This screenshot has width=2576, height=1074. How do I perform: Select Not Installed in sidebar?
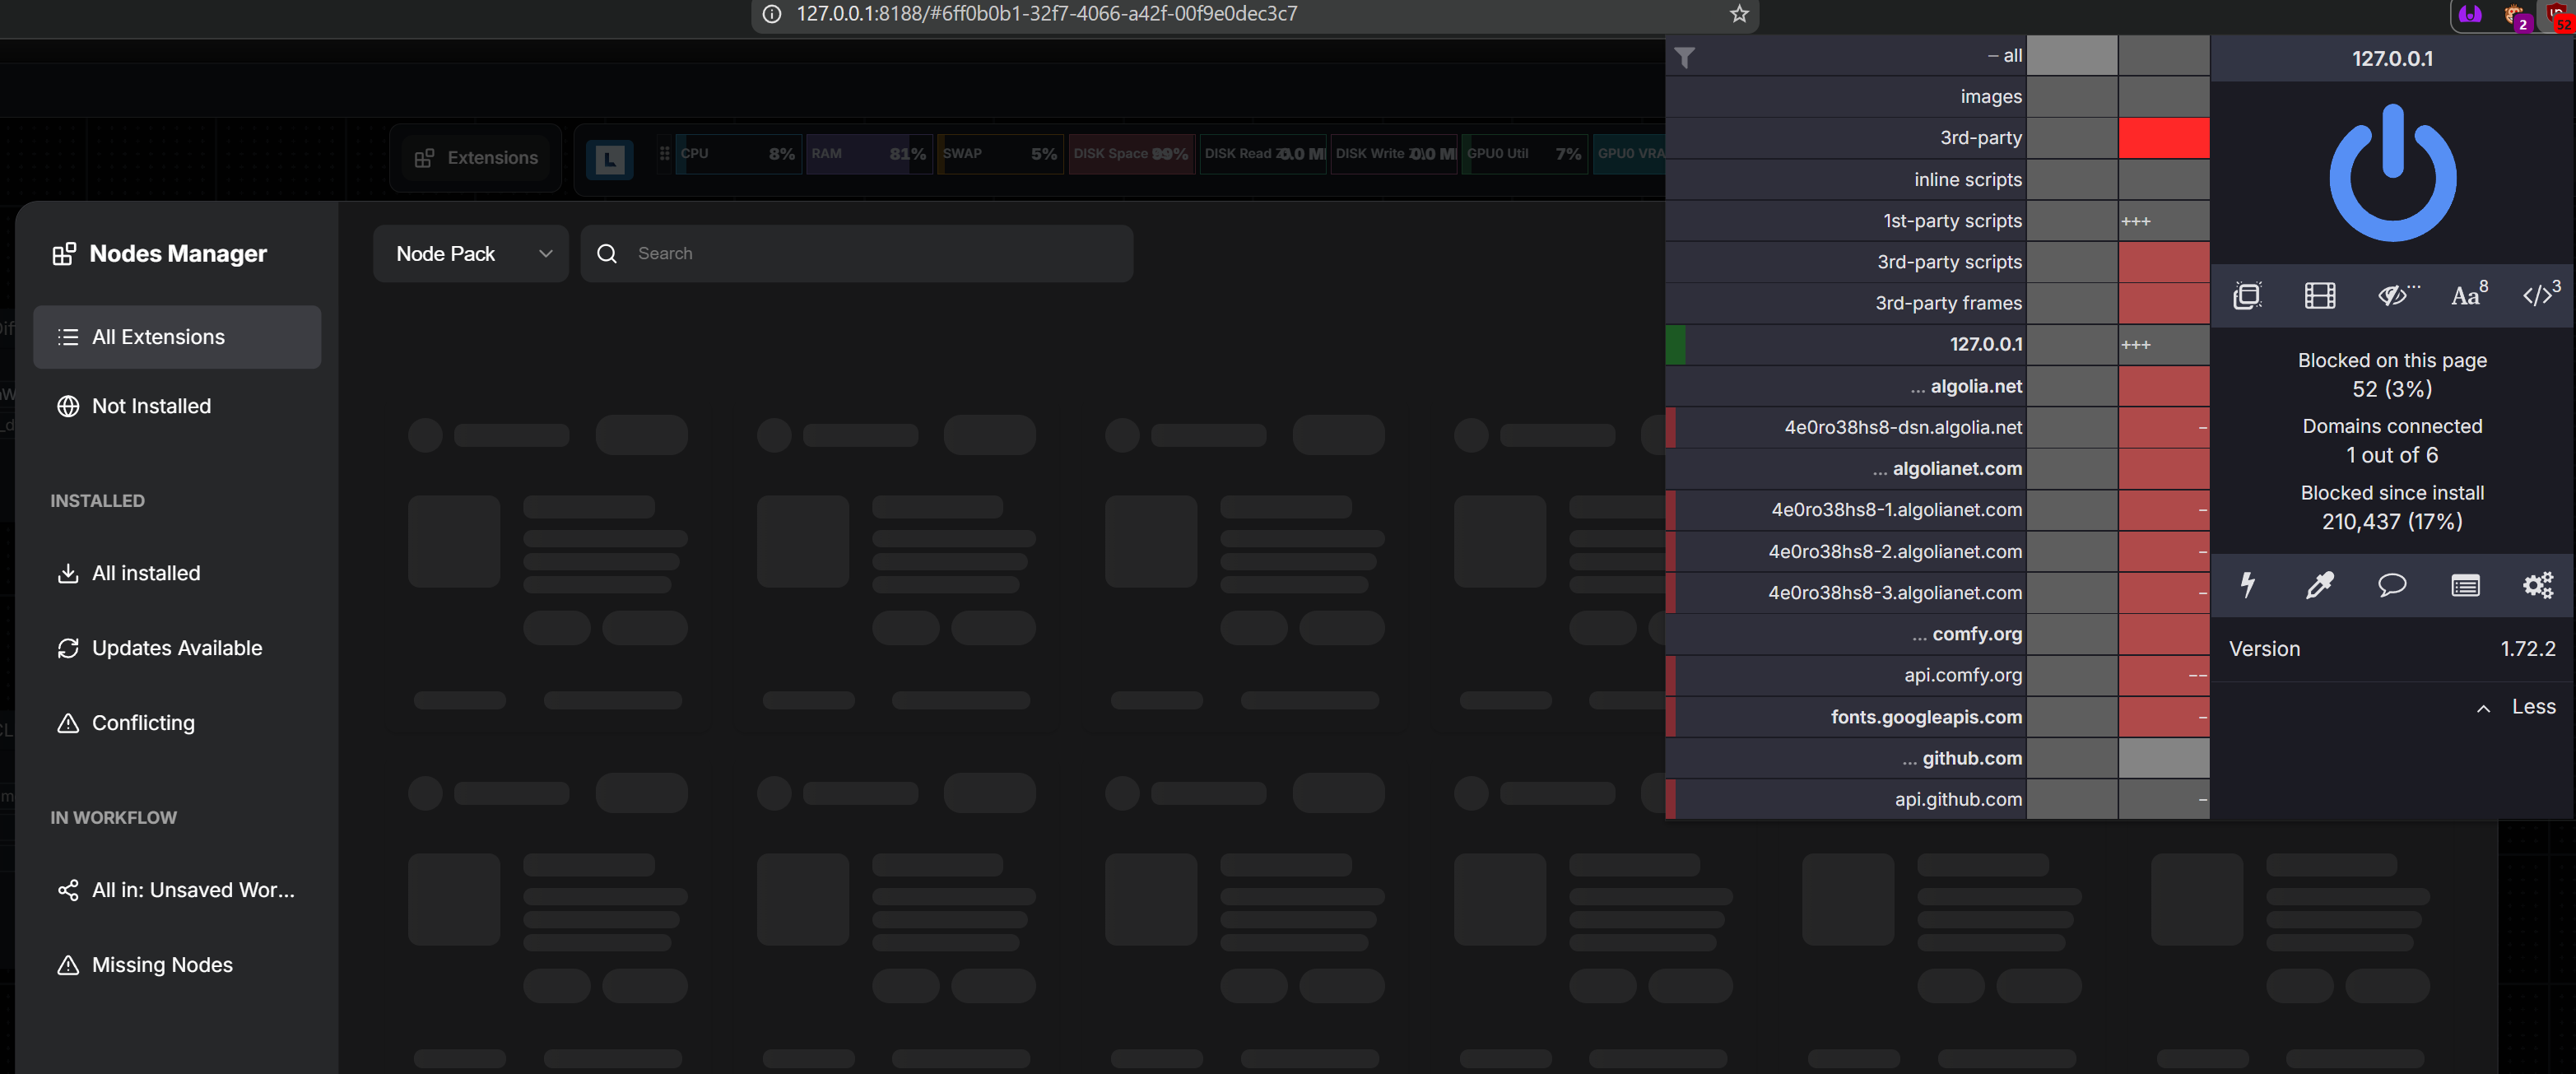177,406
